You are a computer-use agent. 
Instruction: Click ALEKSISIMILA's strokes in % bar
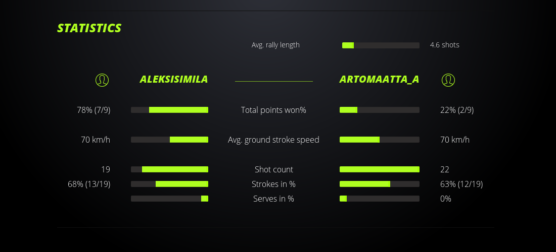[x=169, y=184]
